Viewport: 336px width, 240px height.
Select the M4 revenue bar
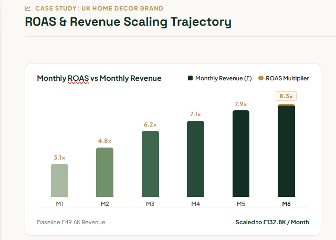[x=196, y=159]
